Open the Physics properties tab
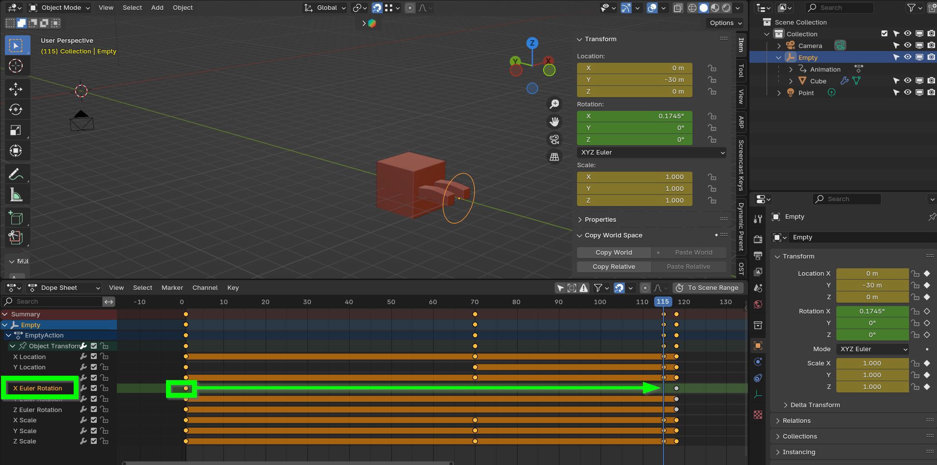 [x=758, y=362]
